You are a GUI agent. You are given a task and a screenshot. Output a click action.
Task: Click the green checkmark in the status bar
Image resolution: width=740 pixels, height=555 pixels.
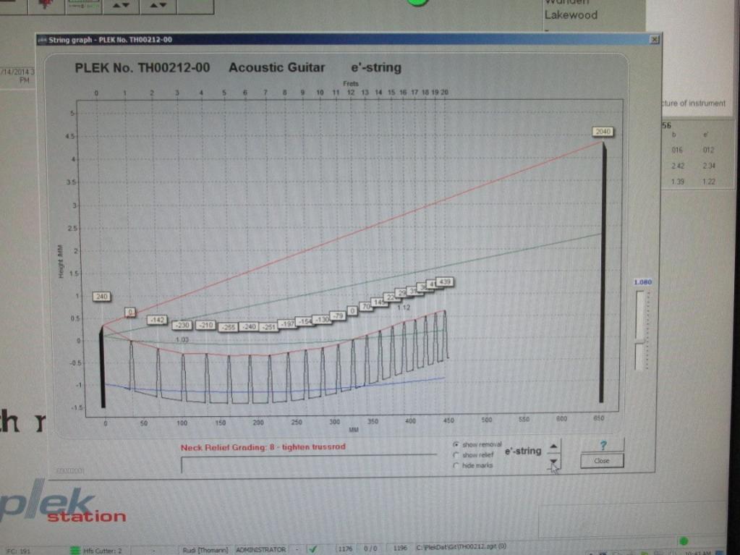pos(312,549)
